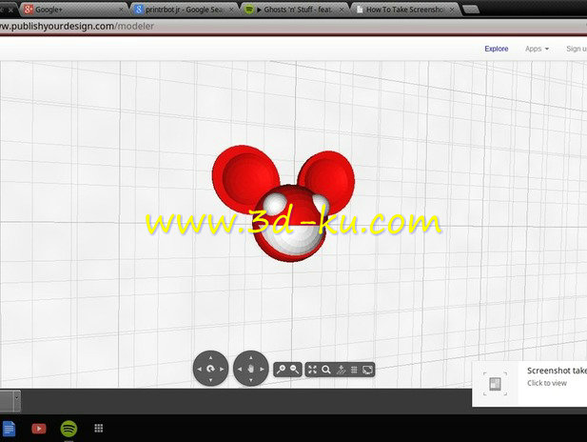Click the screen view mode icon

pyautogui.click(x=367, y=370)
